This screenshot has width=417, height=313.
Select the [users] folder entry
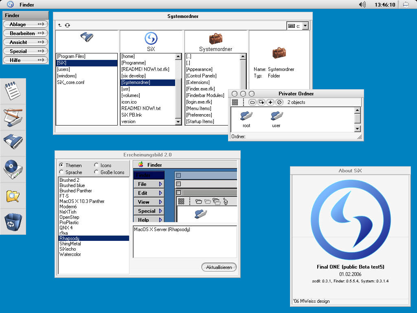(x=87, y=69)
